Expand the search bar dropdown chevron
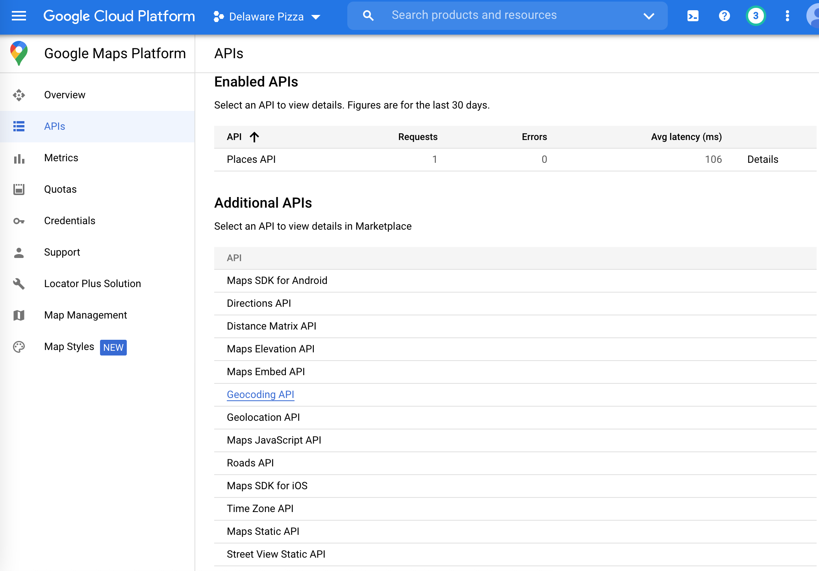Viewport: 819px width, 571px height. point(649,16)
